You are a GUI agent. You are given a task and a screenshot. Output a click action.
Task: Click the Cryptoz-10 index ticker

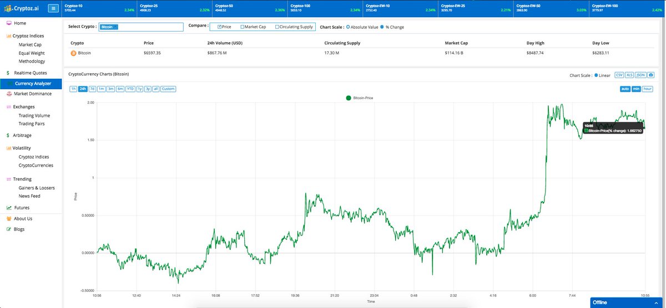(x=99, y=8)
